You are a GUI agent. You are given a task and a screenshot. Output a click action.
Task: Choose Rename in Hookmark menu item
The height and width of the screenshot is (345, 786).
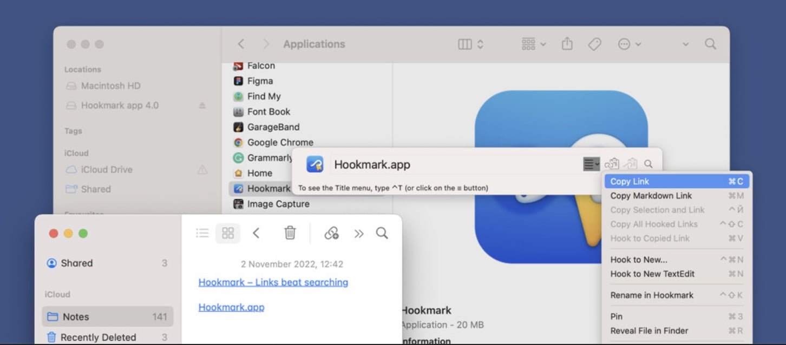pos(677,295)
